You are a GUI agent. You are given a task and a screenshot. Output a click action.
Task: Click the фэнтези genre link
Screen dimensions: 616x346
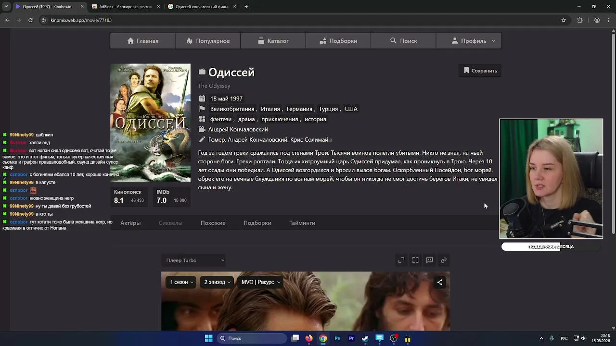tap(220, 119)
